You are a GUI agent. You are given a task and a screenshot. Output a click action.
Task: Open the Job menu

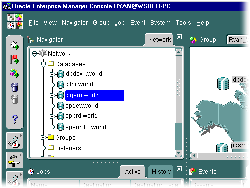tap(120, 23)
